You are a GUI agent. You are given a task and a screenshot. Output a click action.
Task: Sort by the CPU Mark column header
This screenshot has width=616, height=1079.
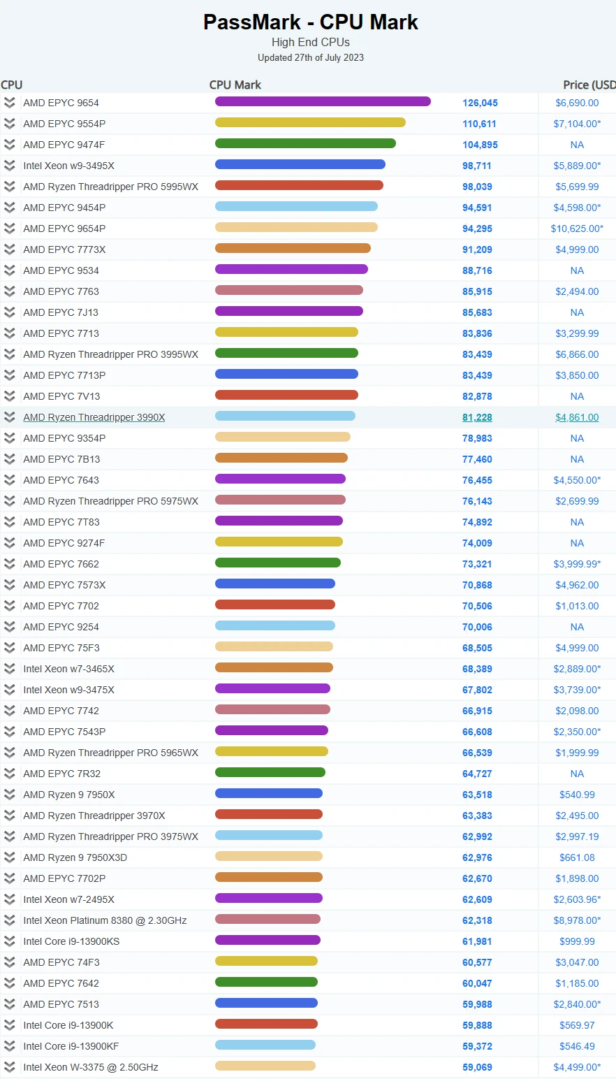pos(235,85)
